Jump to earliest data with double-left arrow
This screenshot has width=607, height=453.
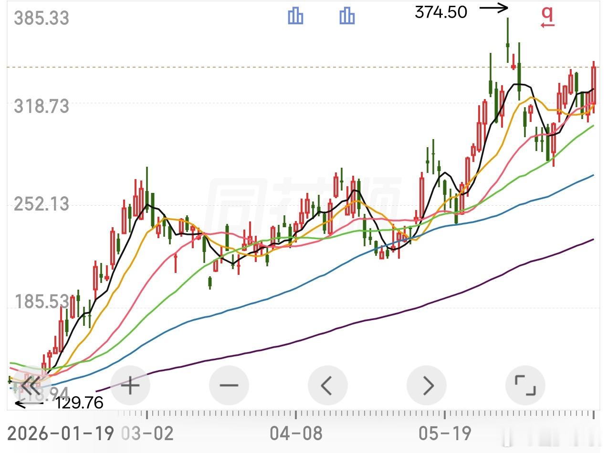(x=31, y=385)
